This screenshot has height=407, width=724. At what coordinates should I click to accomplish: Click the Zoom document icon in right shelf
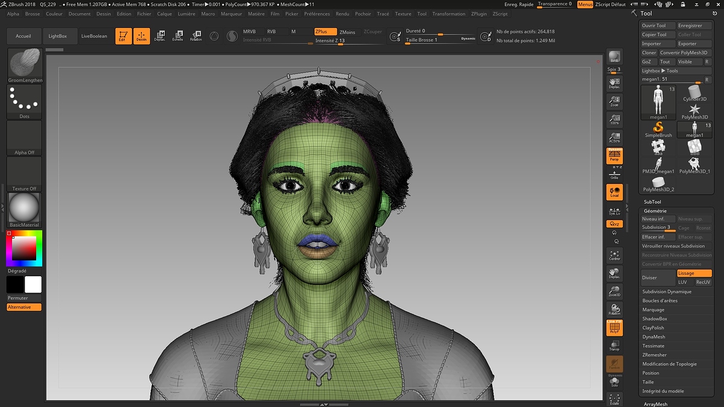point(614,101)
